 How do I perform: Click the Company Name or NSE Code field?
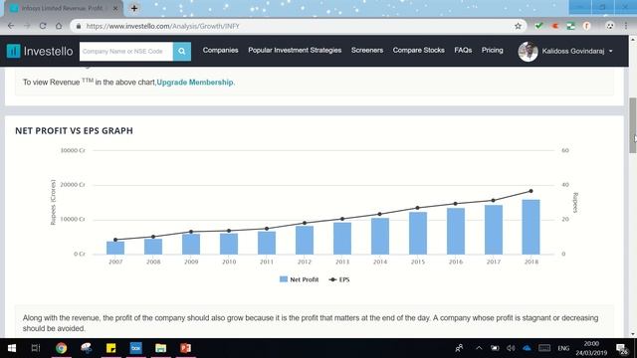(126, 52)
